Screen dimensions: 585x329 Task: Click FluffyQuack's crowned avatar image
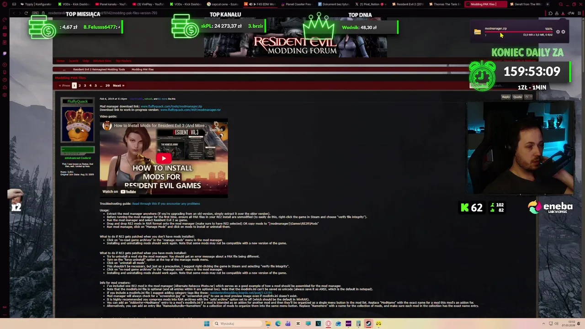[x=78, y=124]
